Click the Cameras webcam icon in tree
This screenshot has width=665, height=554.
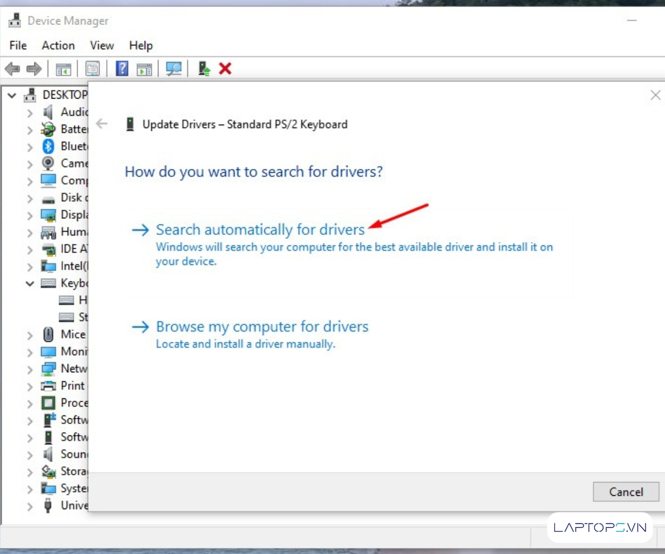click(49, 163)
